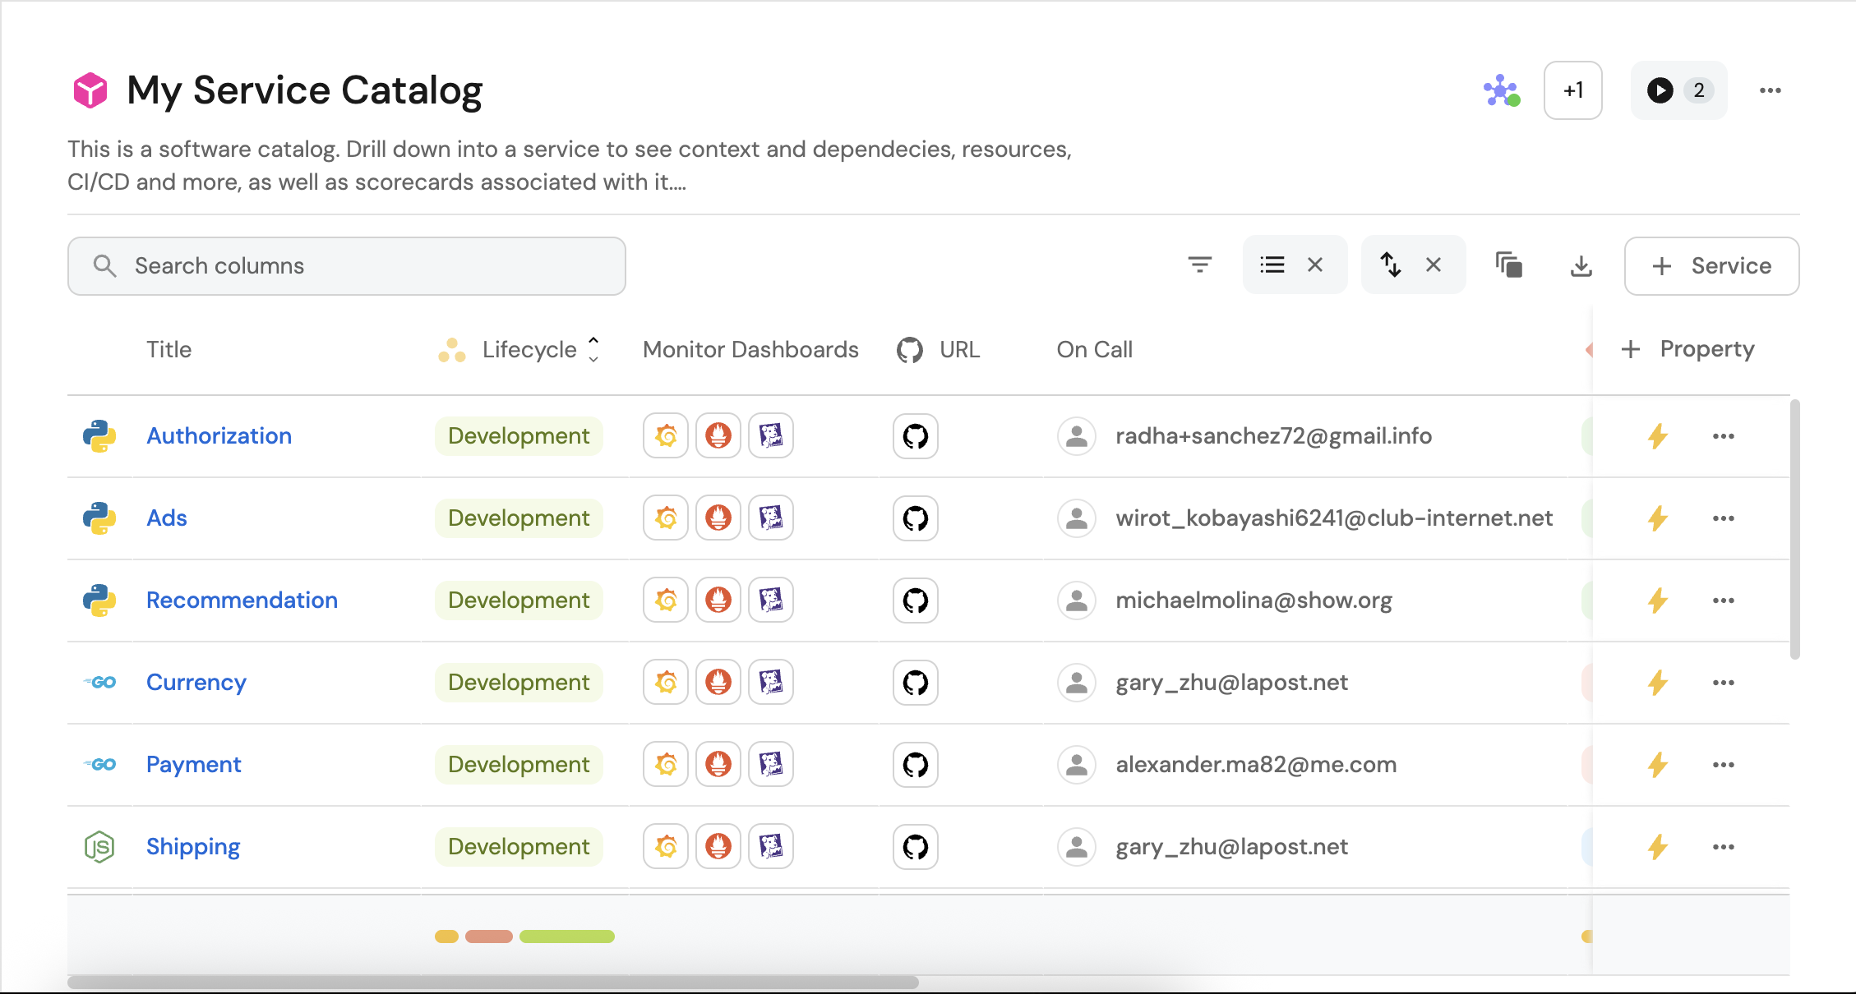Open three-dots menu for Shipping row
The height and width of the screenshot is (994, 1856).
(1724, 846)
